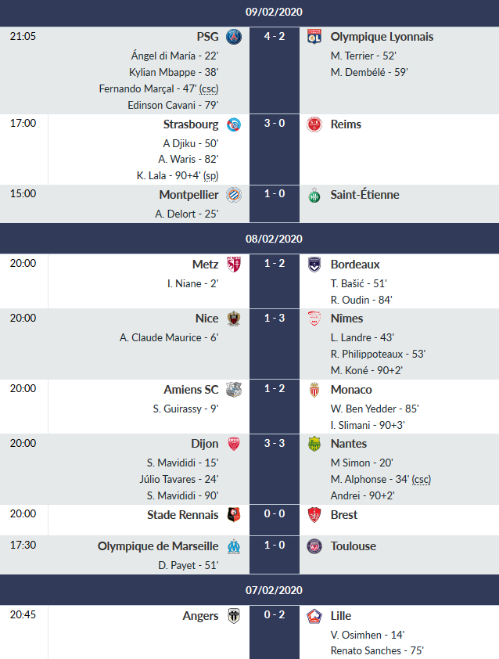Click the csc abbreviation beside Fernando Marçal
This screenshot has height=659, width=499.
tap(209, 88)
